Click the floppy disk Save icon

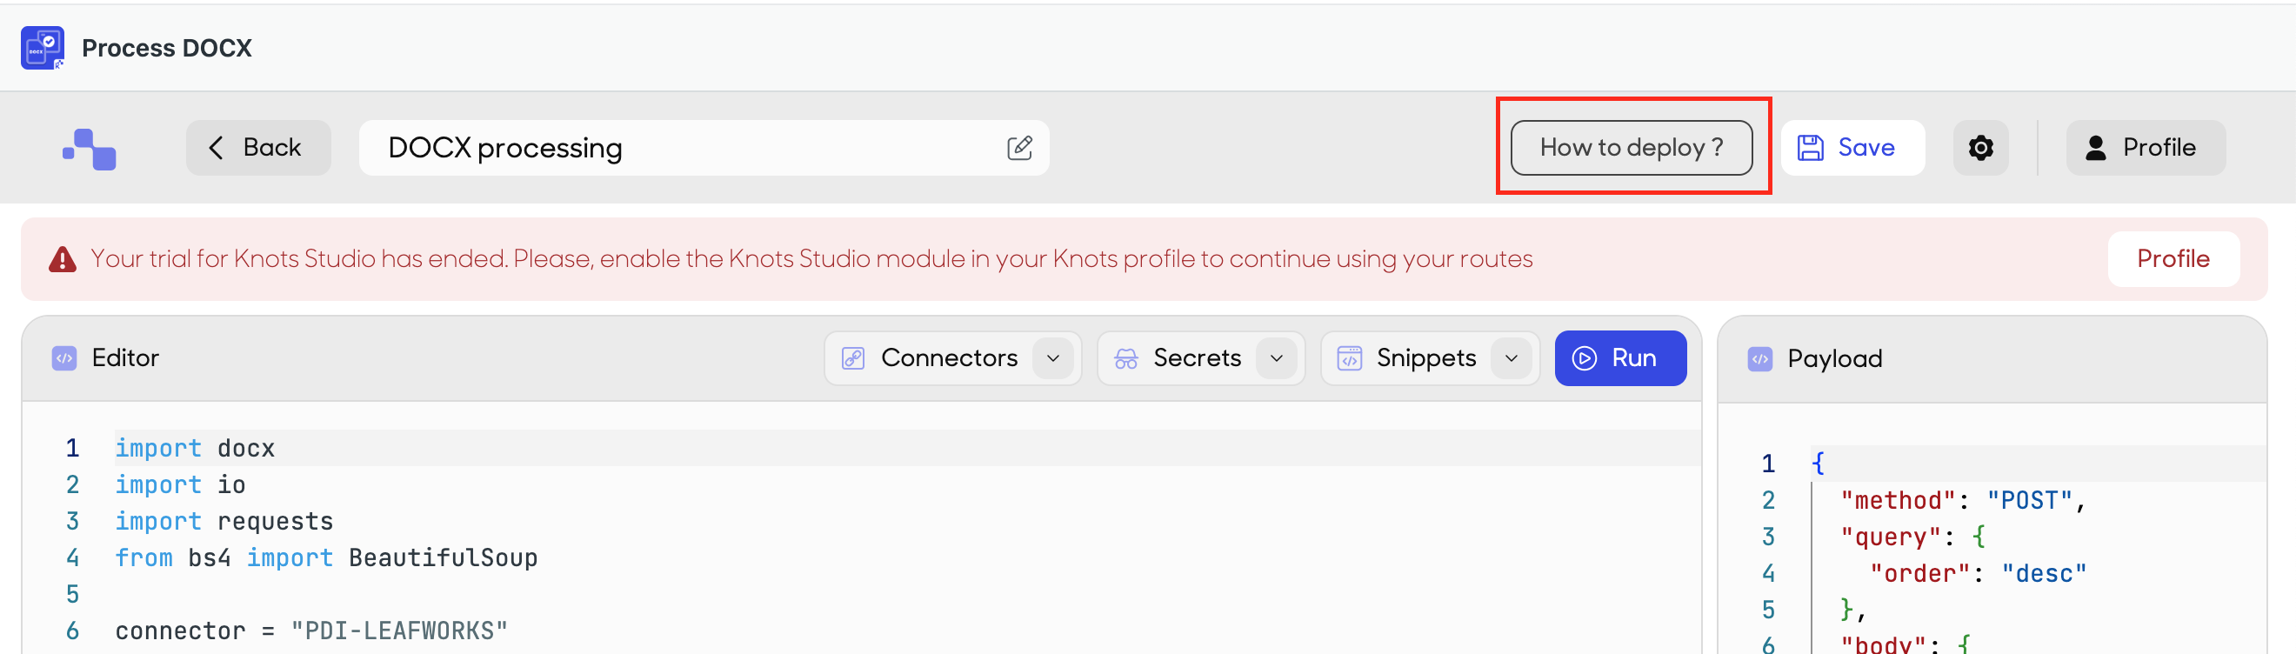point(1810,148)
